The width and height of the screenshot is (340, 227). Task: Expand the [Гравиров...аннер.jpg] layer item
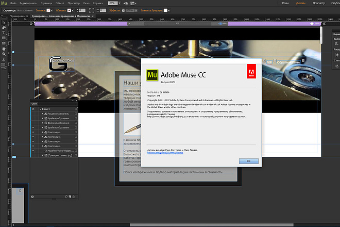(42, 155)
